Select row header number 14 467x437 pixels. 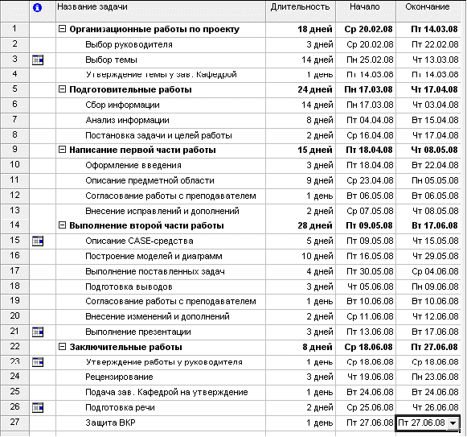pyautogui.click(x=14, y=226)
